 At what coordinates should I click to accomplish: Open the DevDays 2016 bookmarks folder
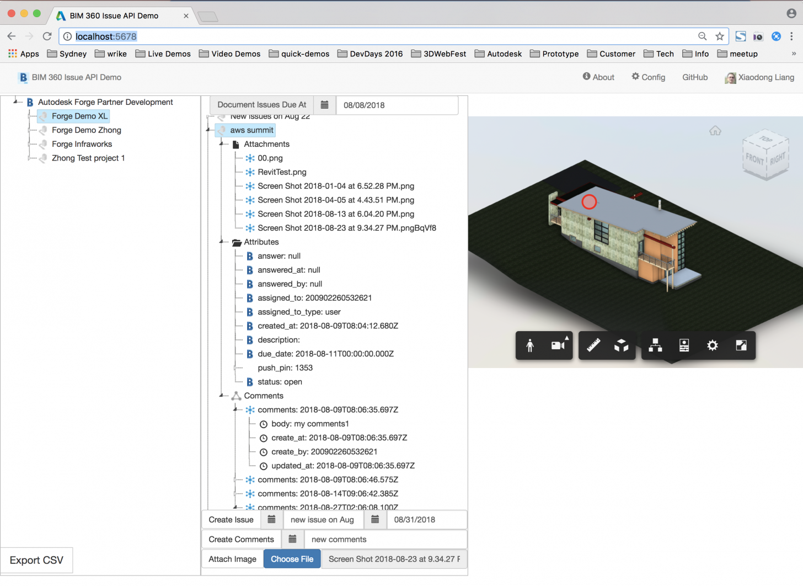click(370, 54)
